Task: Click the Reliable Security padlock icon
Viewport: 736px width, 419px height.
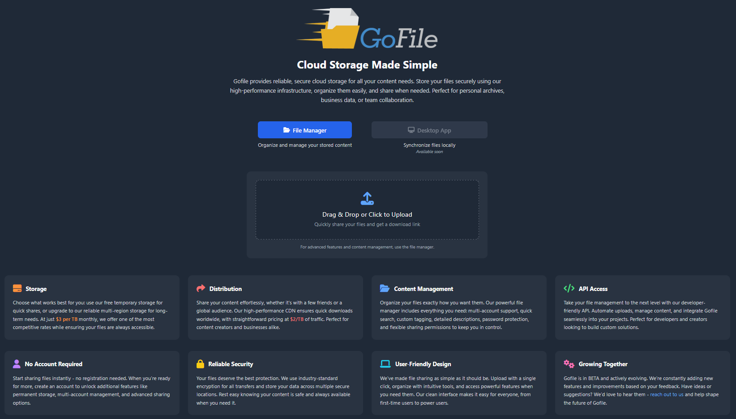Action: point(200,364)
